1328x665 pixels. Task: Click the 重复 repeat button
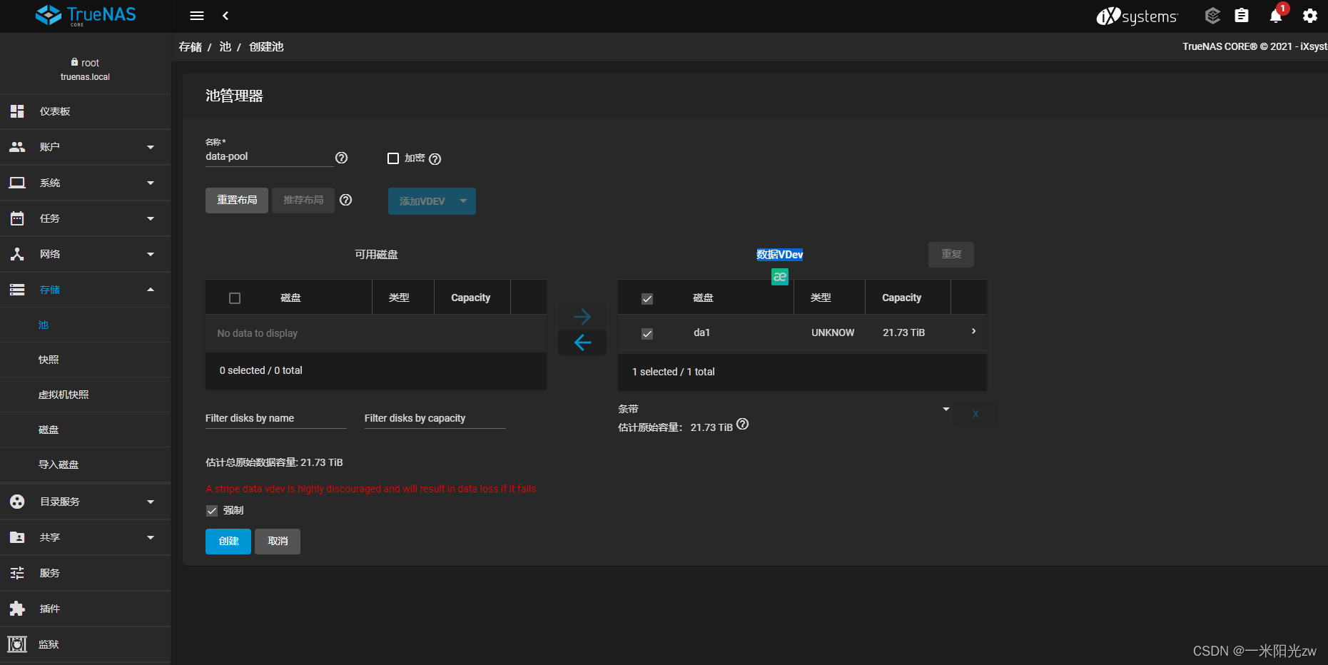(x=951, y=255)
